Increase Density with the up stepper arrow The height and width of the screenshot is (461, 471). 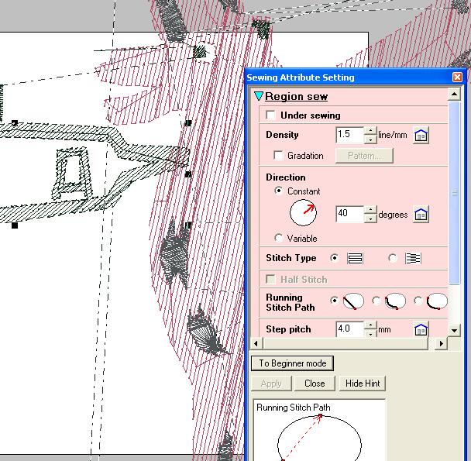[370, 131]
